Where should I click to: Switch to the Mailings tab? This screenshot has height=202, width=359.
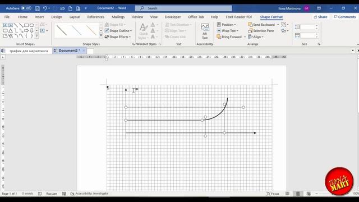[x=118, y=17]
